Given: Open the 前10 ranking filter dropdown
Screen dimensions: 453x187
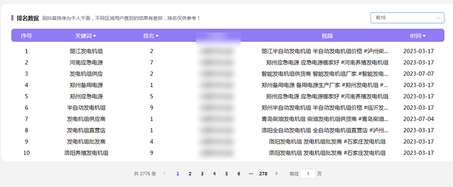Looking at the screenshot, I should click(x=407, y=18).
